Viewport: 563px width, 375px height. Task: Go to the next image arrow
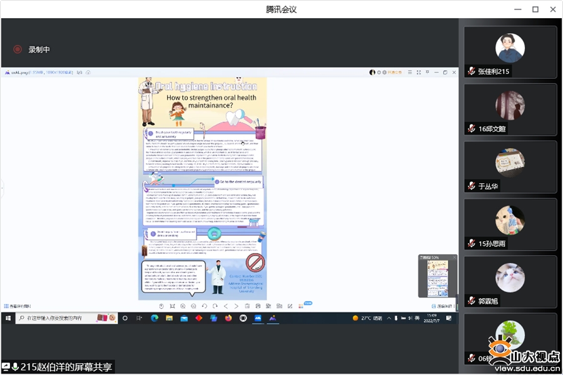(x=236, y=306)
